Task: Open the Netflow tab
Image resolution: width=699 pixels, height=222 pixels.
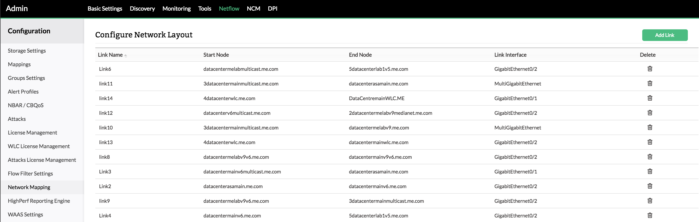Action: pyautogui.click(x=229, y=9)
